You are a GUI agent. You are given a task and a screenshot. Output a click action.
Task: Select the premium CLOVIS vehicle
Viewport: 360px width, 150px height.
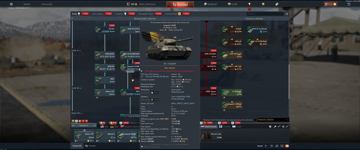[232, 30]
